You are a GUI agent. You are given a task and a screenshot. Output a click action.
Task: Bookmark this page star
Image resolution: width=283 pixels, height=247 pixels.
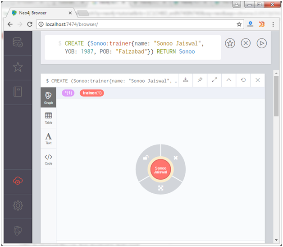tap(239, 24)
